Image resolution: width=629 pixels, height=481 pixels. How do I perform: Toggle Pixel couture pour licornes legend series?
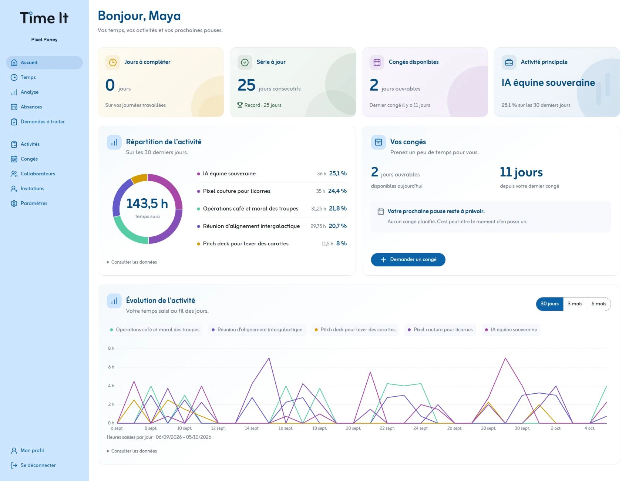point(440,330)
